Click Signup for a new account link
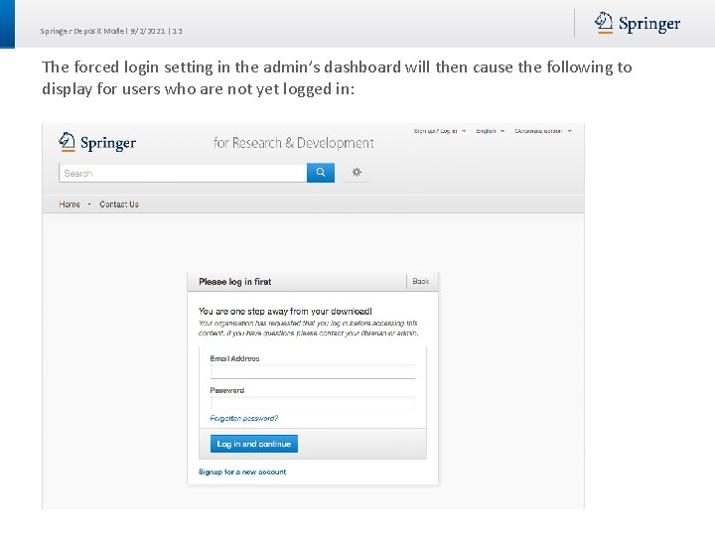The image size is (715, 536). point(242,472)
